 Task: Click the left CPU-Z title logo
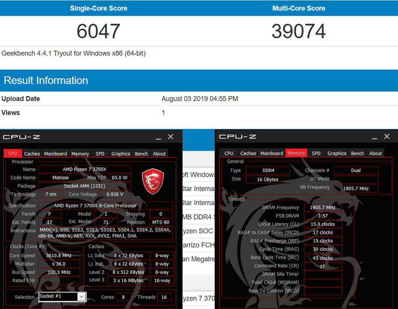21,137
